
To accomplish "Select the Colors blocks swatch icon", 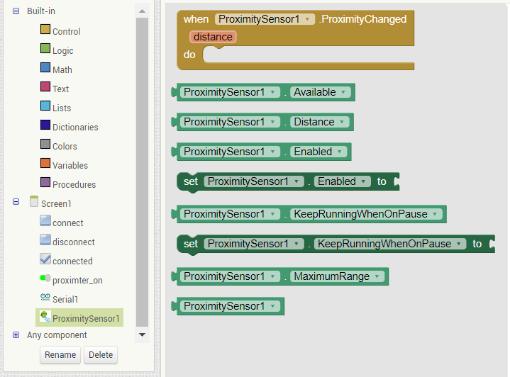I will pos(45,144).
